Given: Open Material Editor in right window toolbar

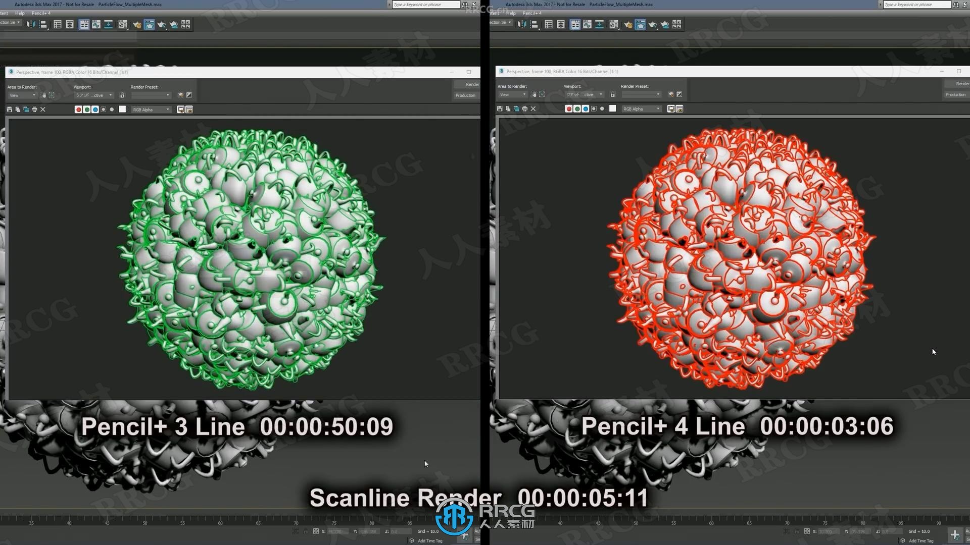Looking at the screenshot, I should pos(614,24).
